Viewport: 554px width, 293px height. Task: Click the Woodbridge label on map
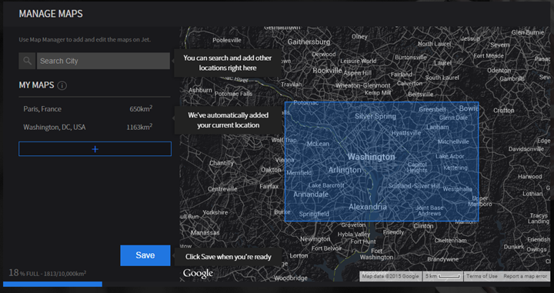point(290,278)
